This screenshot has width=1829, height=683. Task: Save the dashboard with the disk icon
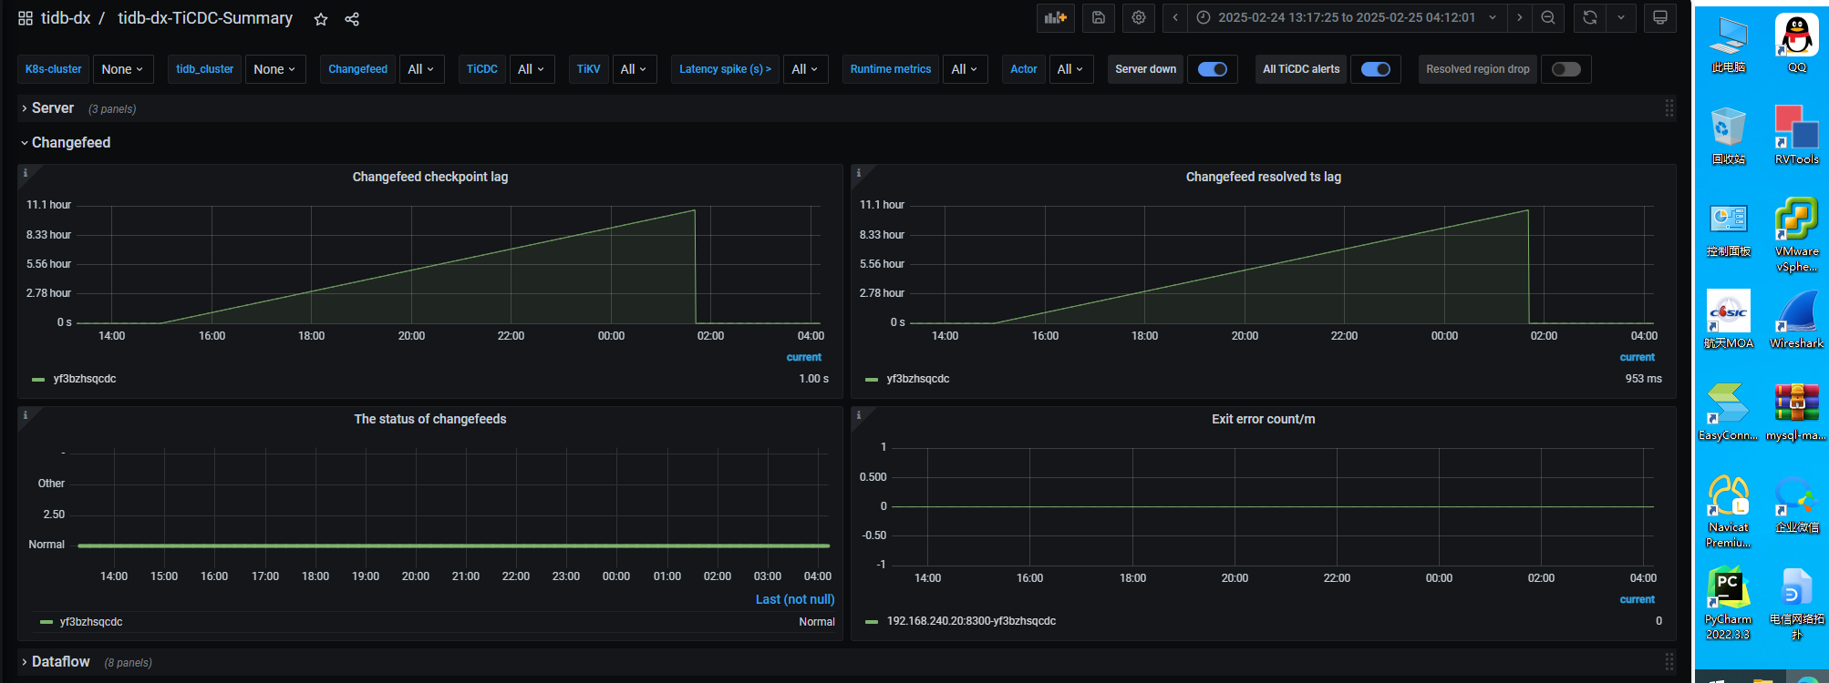pos(1099,18)
